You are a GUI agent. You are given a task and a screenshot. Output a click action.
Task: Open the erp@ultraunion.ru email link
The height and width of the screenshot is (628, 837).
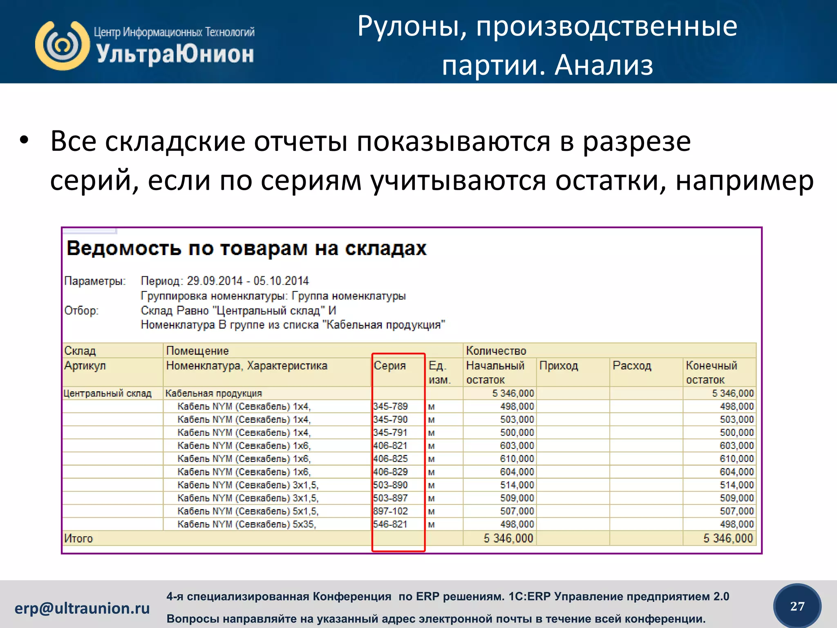tap(82, 608)
